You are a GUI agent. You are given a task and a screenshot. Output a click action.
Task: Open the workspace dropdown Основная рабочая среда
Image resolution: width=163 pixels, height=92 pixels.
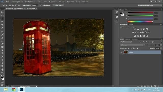click(x=150, y=5)
